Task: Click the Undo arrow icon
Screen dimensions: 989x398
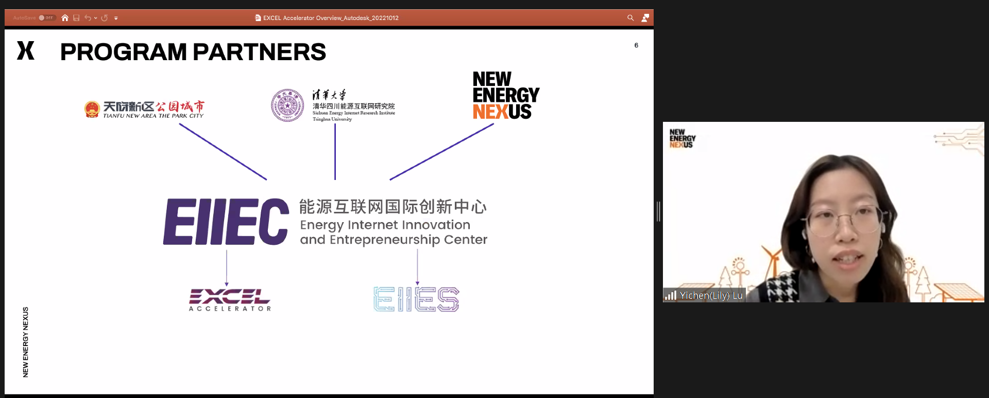Action: click(88, 18)
